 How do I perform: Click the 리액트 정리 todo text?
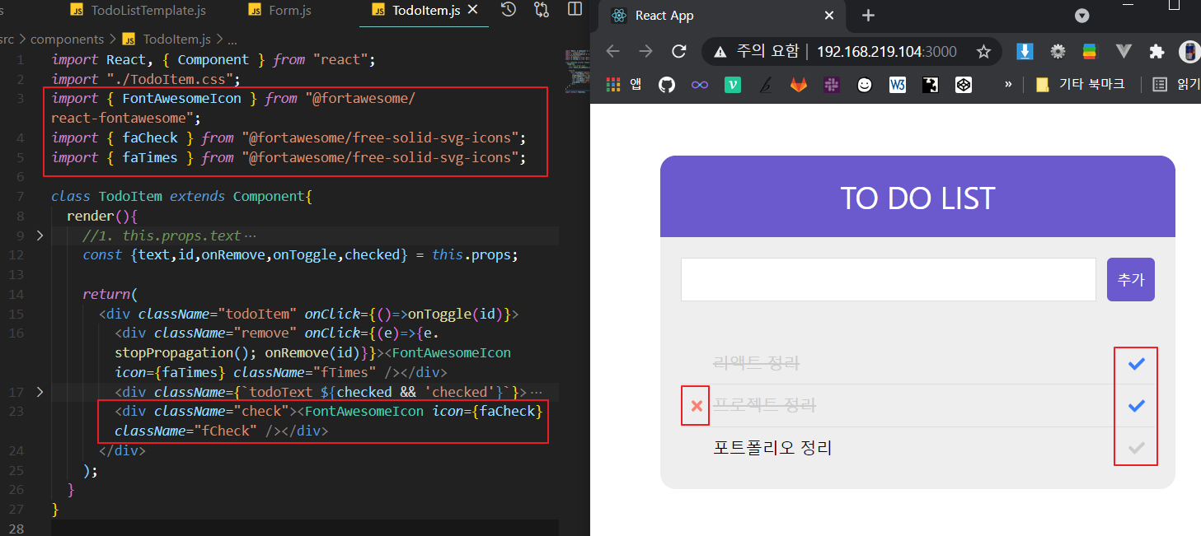point(756,363)
